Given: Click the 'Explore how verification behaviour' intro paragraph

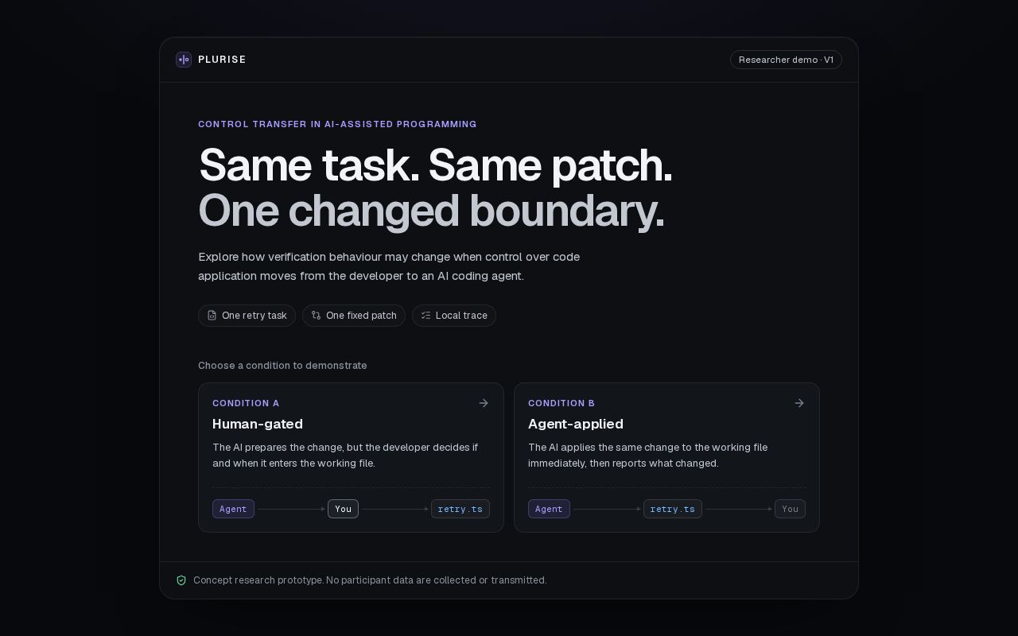Looking at the screenshot, I should pyautogui.click(x=389, y=266).
